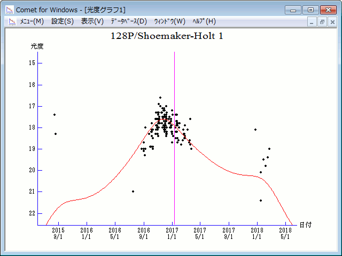Minimize the 光度グラフ1 child window
The width and height of the screenshot is (342, 256).
(x=312, y=22)
